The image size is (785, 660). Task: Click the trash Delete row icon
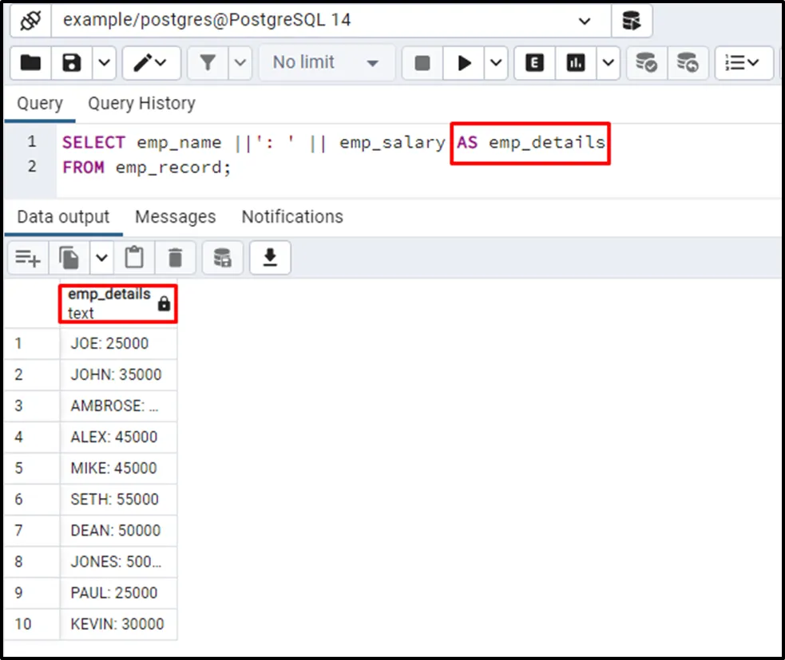pyautogui.click(x=175, y=257)
